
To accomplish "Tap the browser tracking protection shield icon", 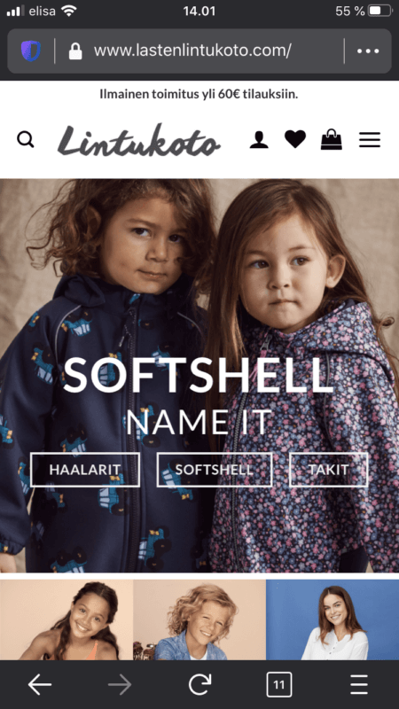I will (x=31, y=51).
